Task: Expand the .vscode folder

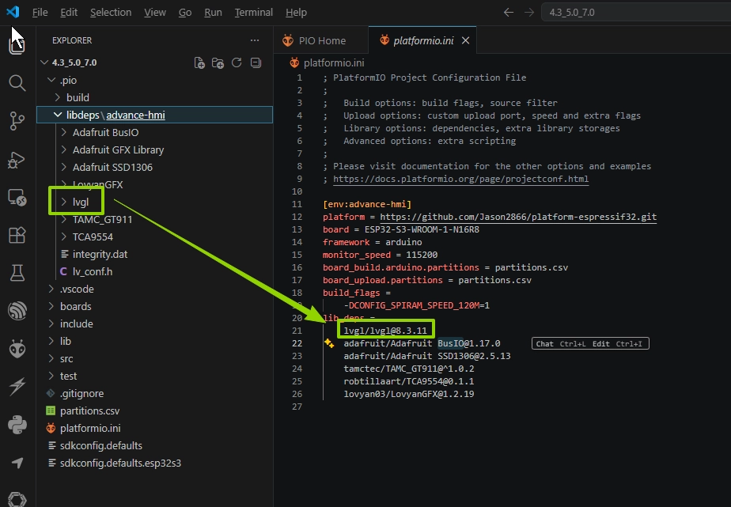Action: pos(153,289)
